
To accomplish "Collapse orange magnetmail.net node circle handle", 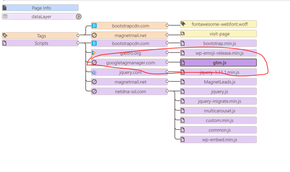I will 167,35.
